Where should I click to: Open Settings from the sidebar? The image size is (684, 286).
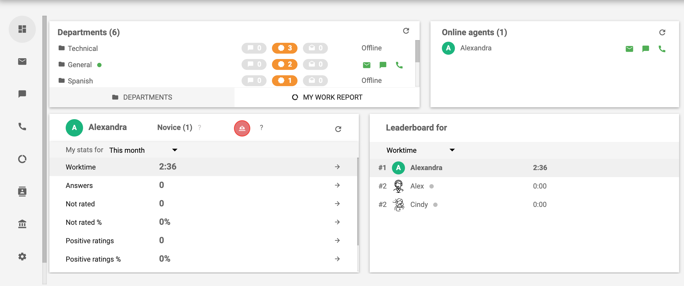[x=22, y=256]
